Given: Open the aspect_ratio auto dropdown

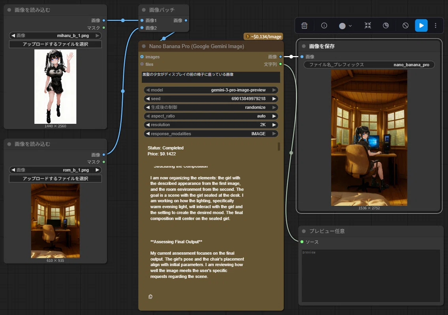Looking at the screenshot, I should pos(211,116).
